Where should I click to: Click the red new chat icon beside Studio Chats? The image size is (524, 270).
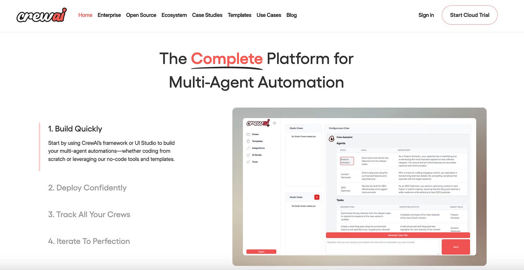pyautogui.click(x=317, y=197)
